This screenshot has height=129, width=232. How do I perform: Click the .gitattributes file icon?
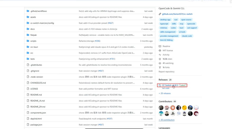click(x=28, y=65)
